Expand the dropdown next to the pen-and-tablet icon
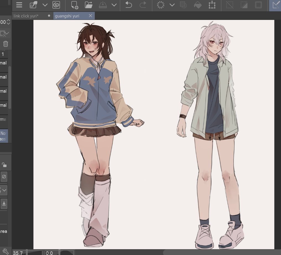The height and width of the screenshot is (255, 281). [x=45, y=5]
